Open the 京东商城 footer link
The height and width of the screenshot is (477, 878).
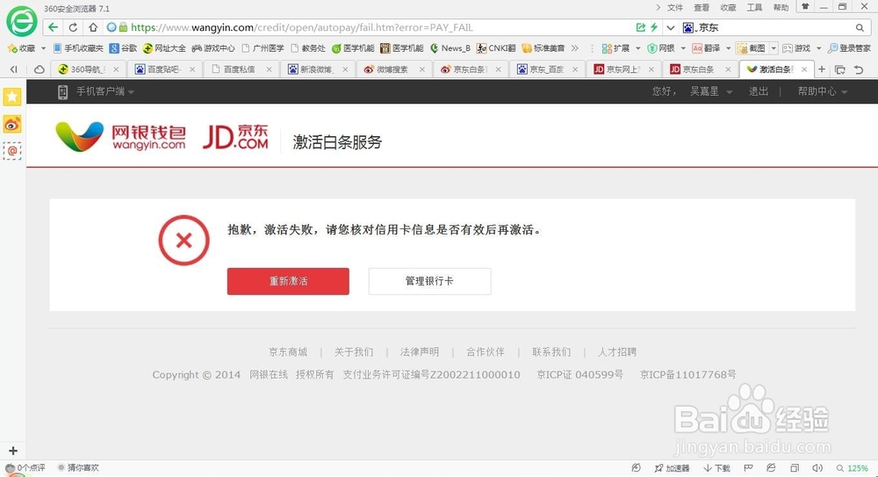point(288,352)
